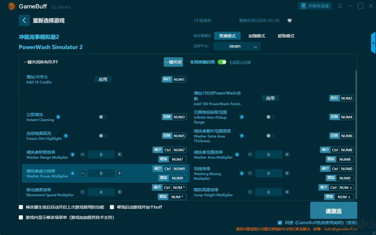376x235 pixels.
Task: Click the star beside Washer Extra Area Thickness
Action: click(241, 136)
